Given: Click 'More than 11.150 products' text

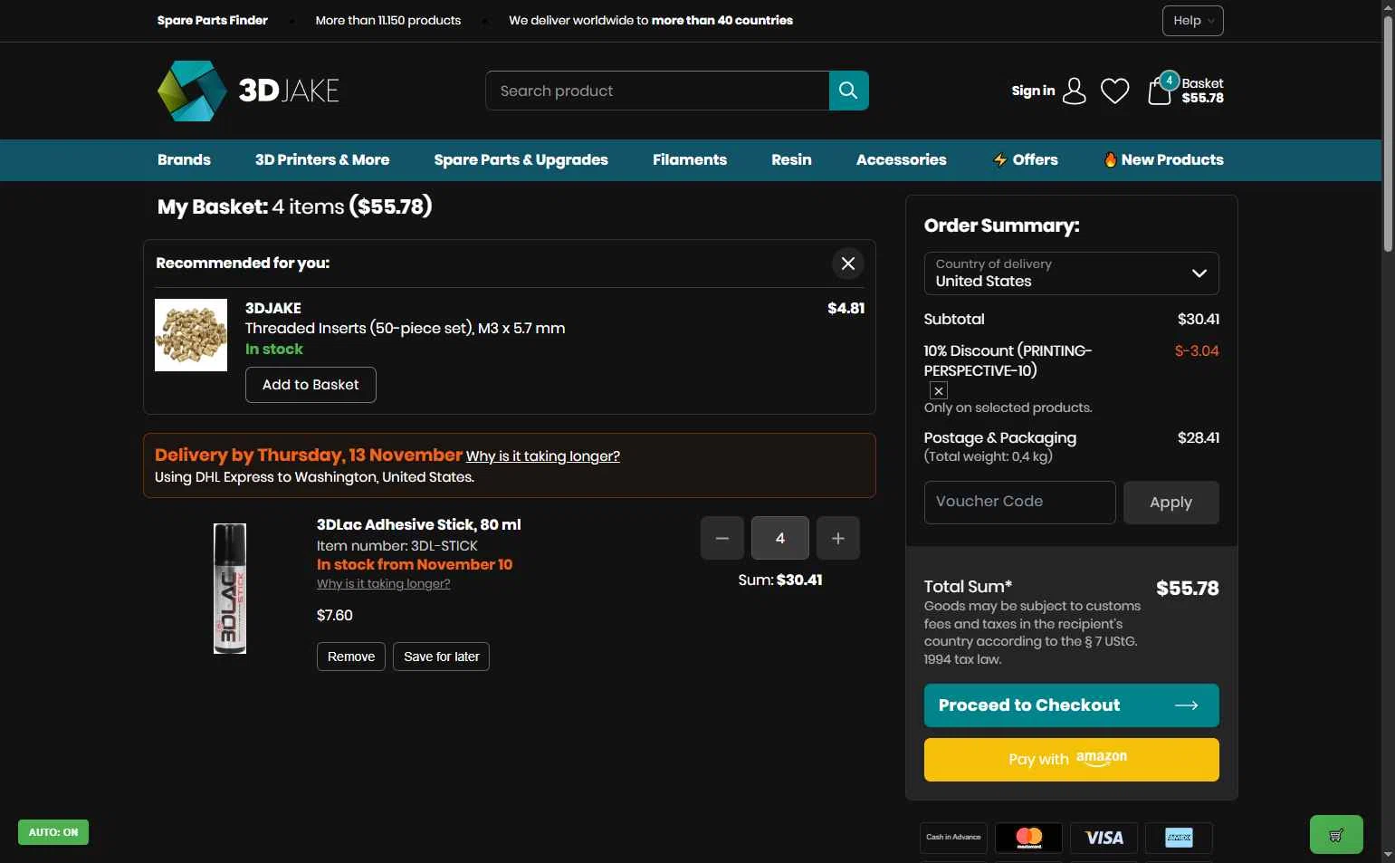Looking at the screenshot, I should pos(388,20).
